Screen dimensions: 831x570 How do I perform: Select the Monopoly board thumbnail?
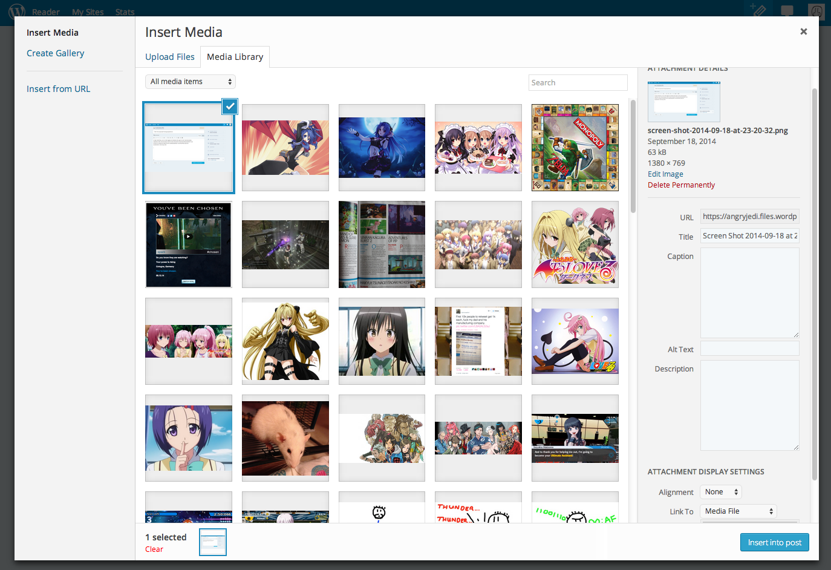[575, 147]
